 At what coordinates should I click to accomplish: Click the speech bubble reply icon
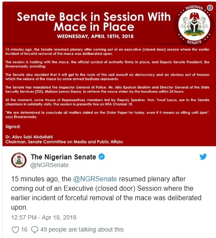pyautogui.click(x=35, y=230)
